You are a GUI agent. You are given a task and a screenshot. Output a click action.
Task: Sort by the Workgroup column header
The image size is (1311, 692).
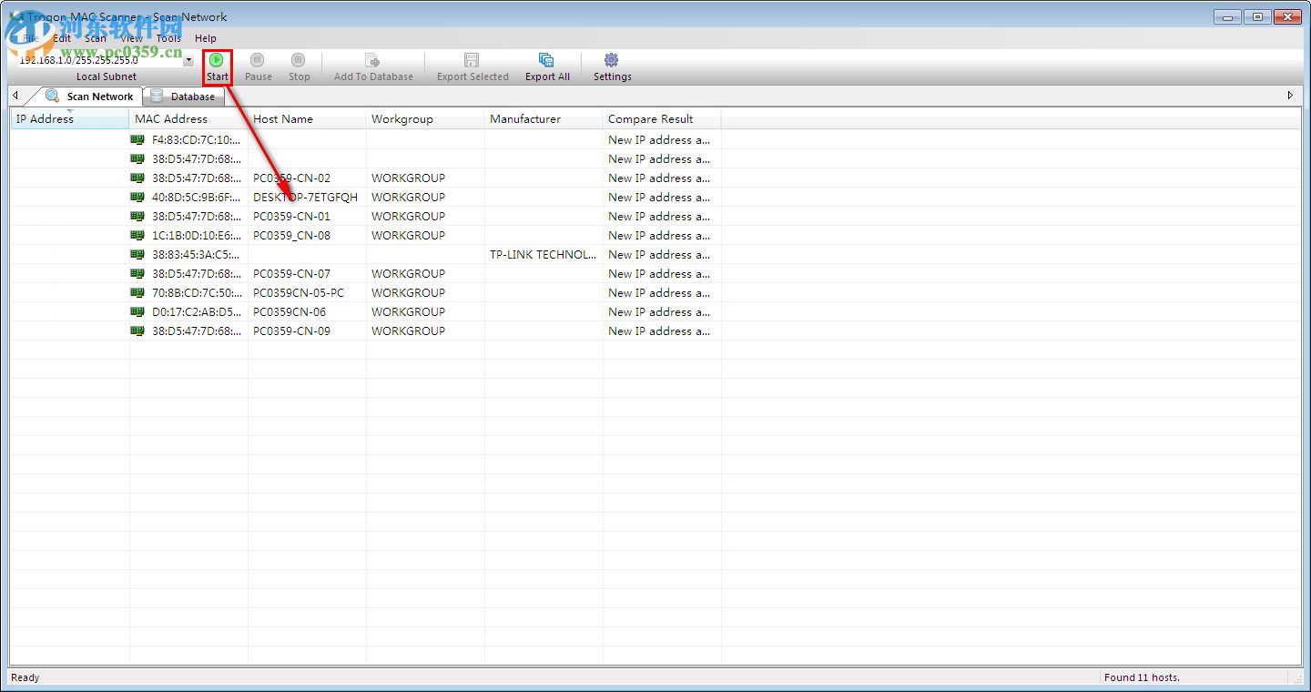(x=425, y=119)
